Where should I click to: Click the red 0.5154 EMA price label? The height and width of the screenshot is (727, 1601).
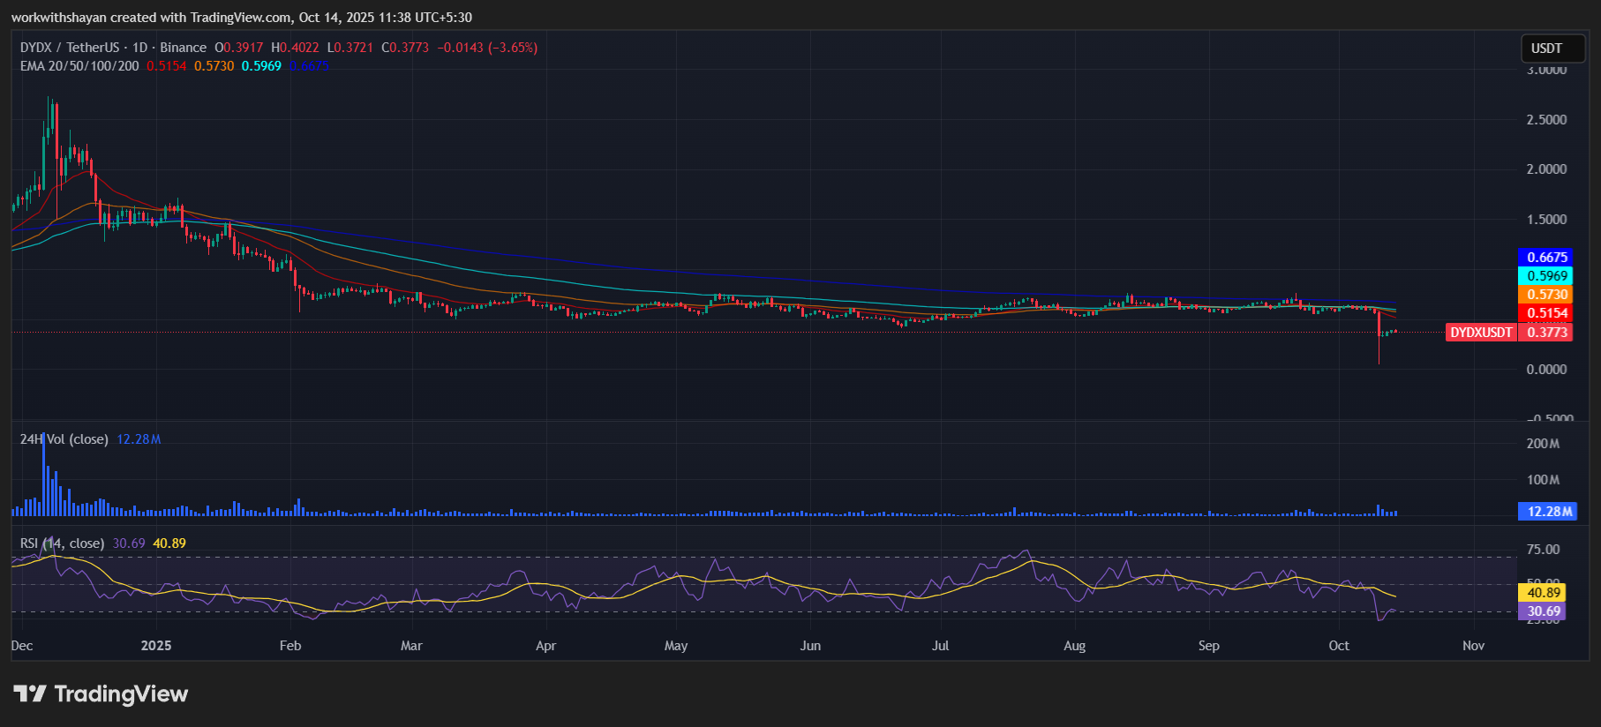tap(1546, 313)
